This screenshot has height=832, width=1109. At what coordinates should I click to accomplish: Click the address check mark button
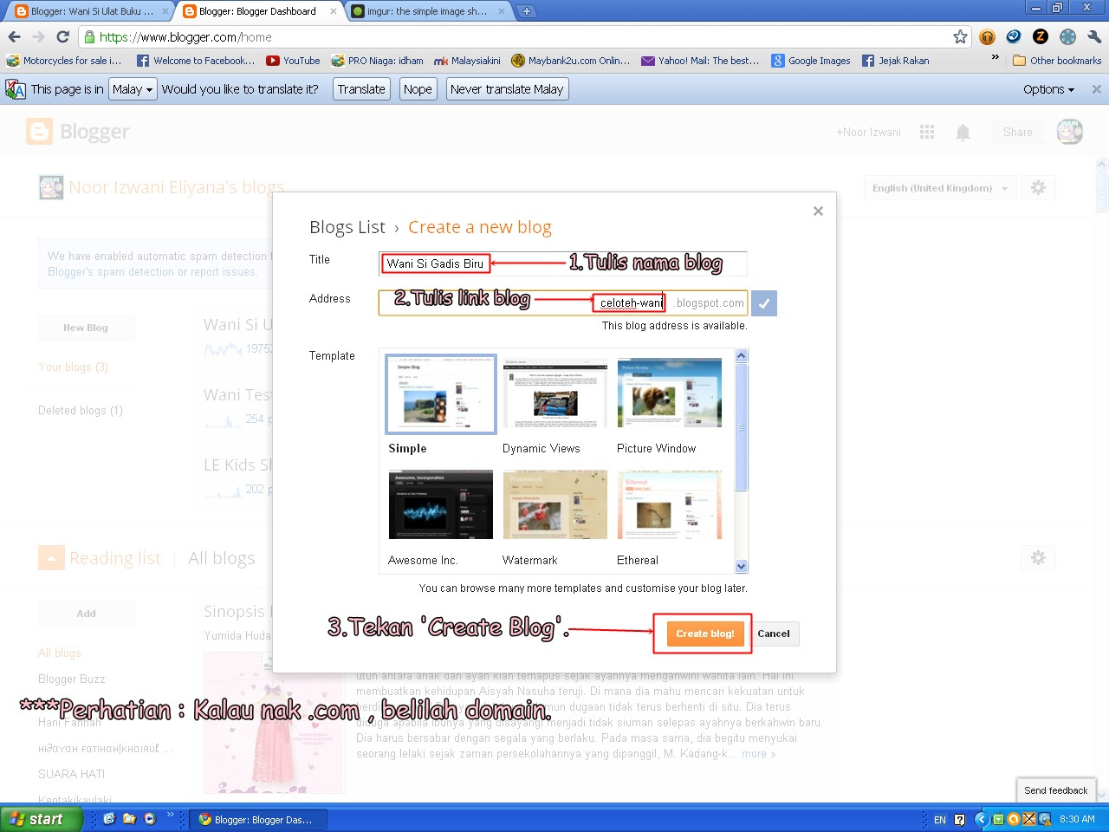coord(764,303)
